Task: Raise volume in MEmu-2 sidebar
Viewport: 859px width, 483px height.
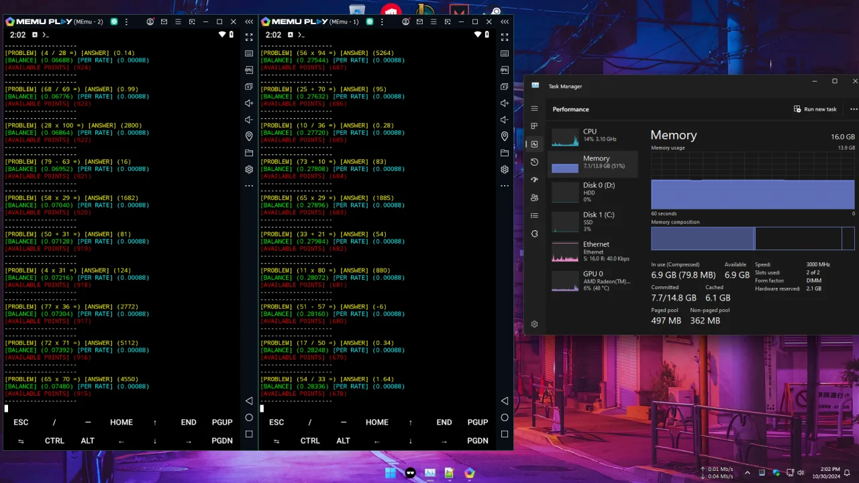Action: pyautogui.click(x=249, y=103)
